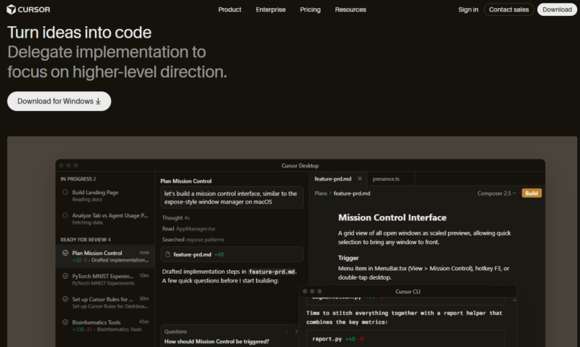580x347 pixels.
Task: Click the Trigger subheading
Action: pyautogui.click(x=348, y=258)
